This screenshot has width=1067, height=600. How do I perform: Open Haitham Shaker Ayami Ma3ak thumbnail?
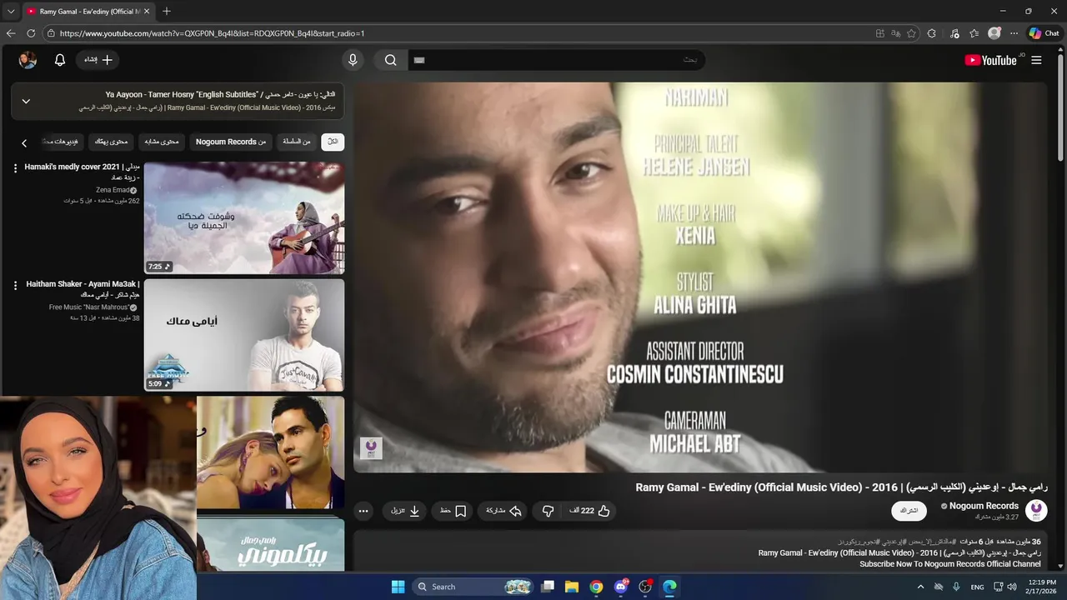click(x=244, y=335)
